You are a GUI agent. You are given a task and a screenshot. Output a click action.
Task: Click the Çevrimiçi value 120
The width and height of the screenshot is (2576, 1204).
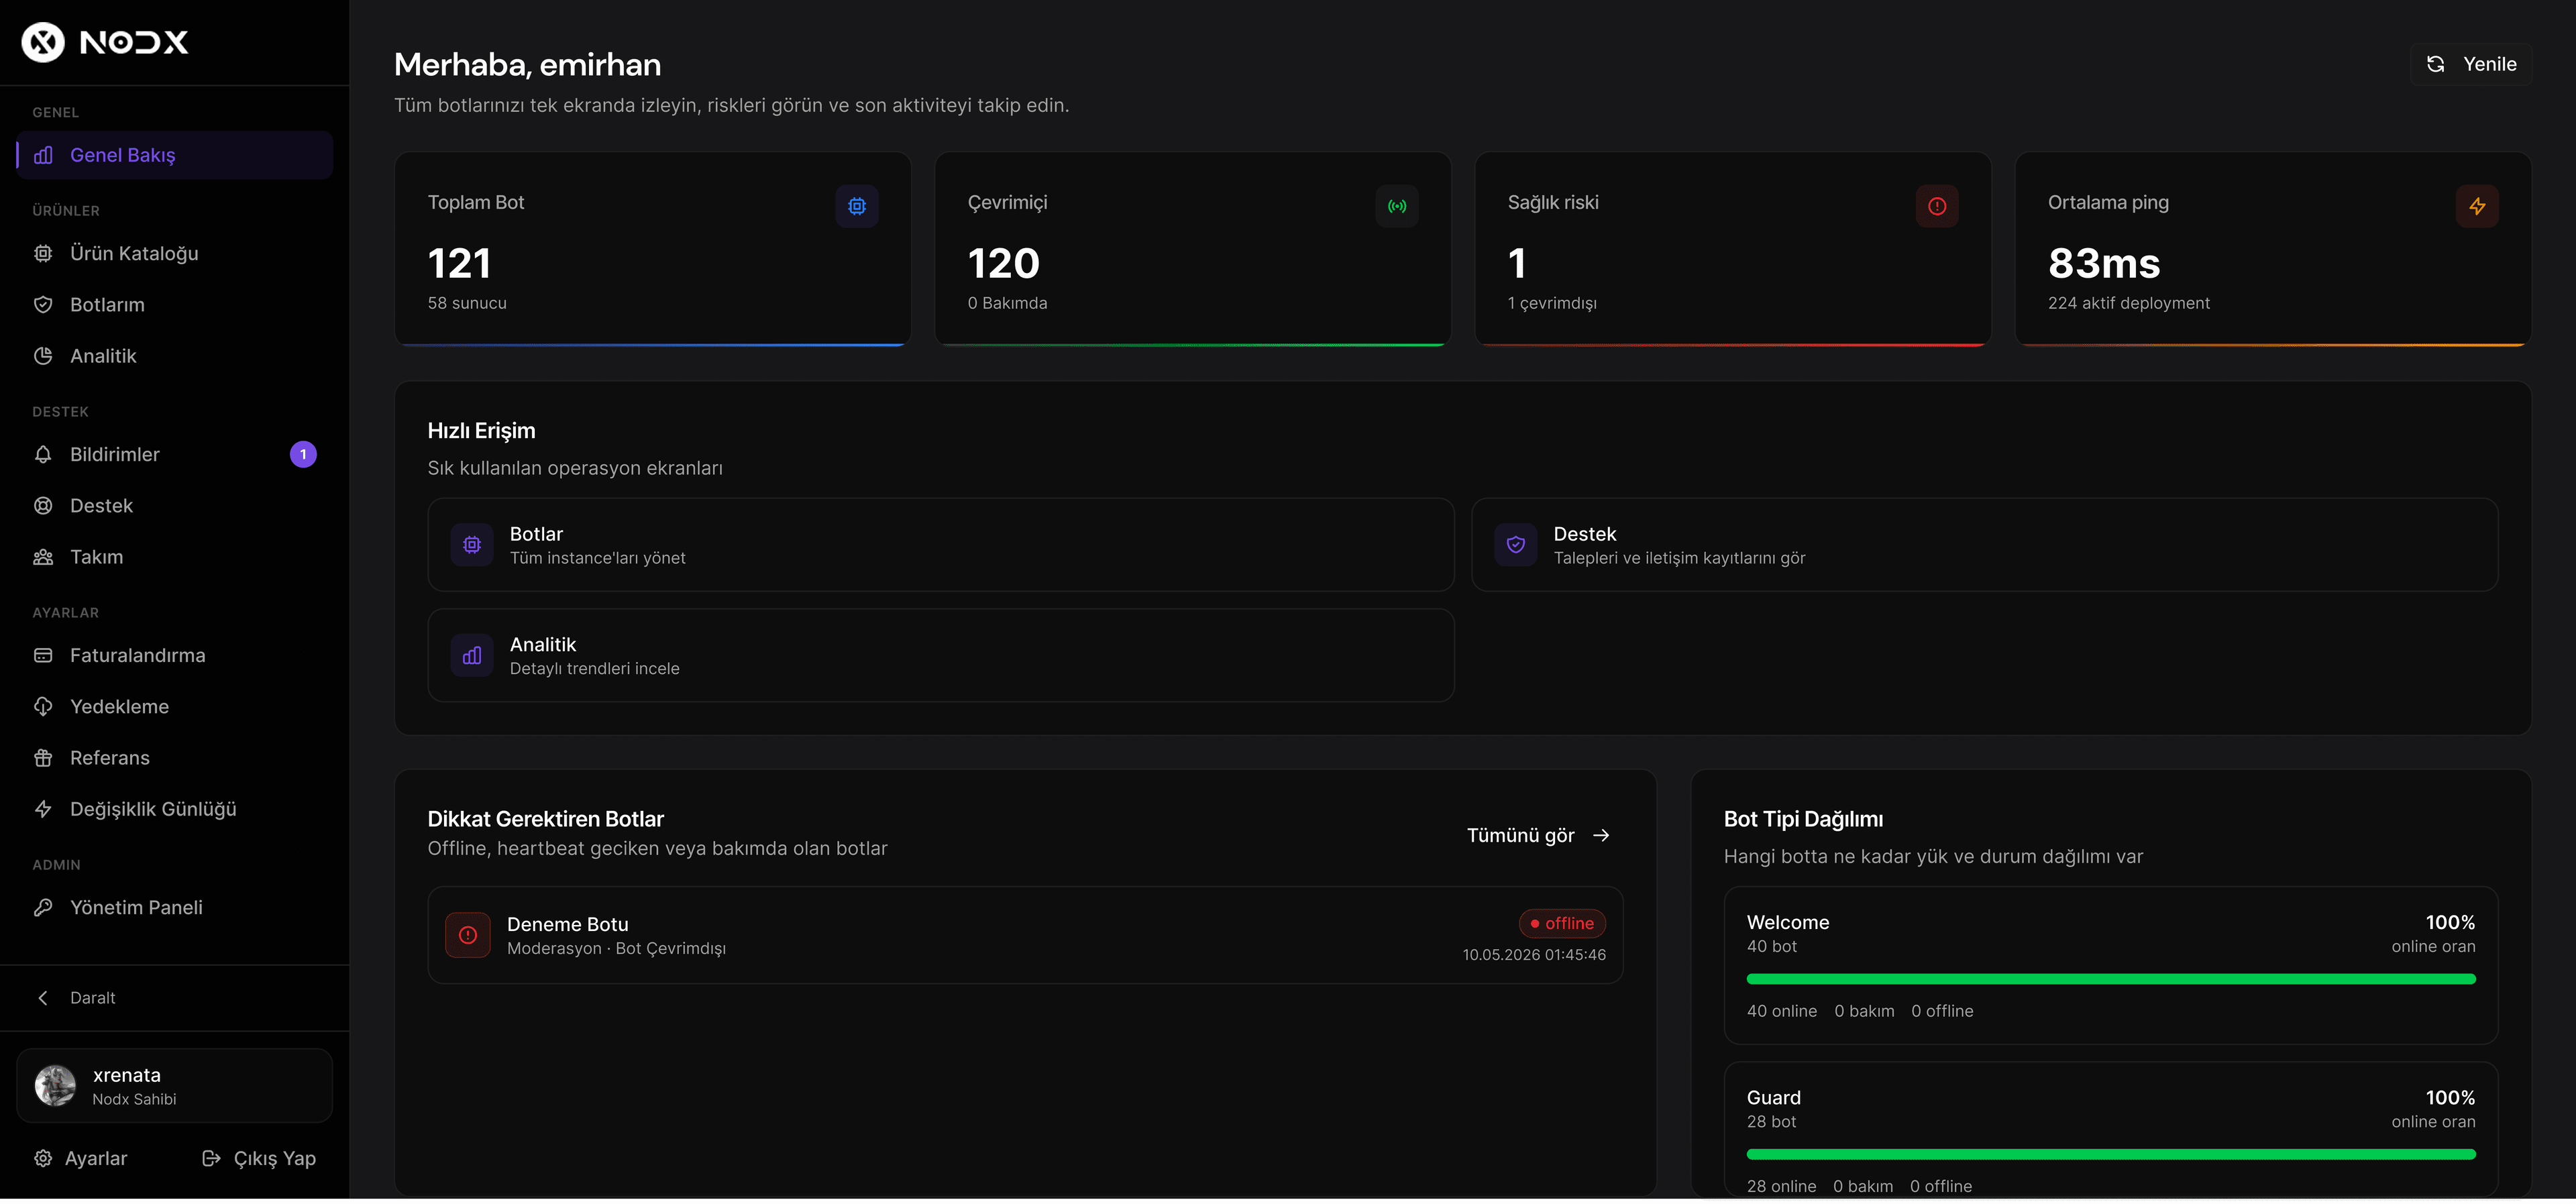pos(1004,264)
